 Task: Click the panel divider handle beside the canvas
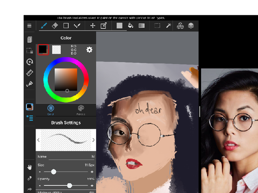coord(199,112)
